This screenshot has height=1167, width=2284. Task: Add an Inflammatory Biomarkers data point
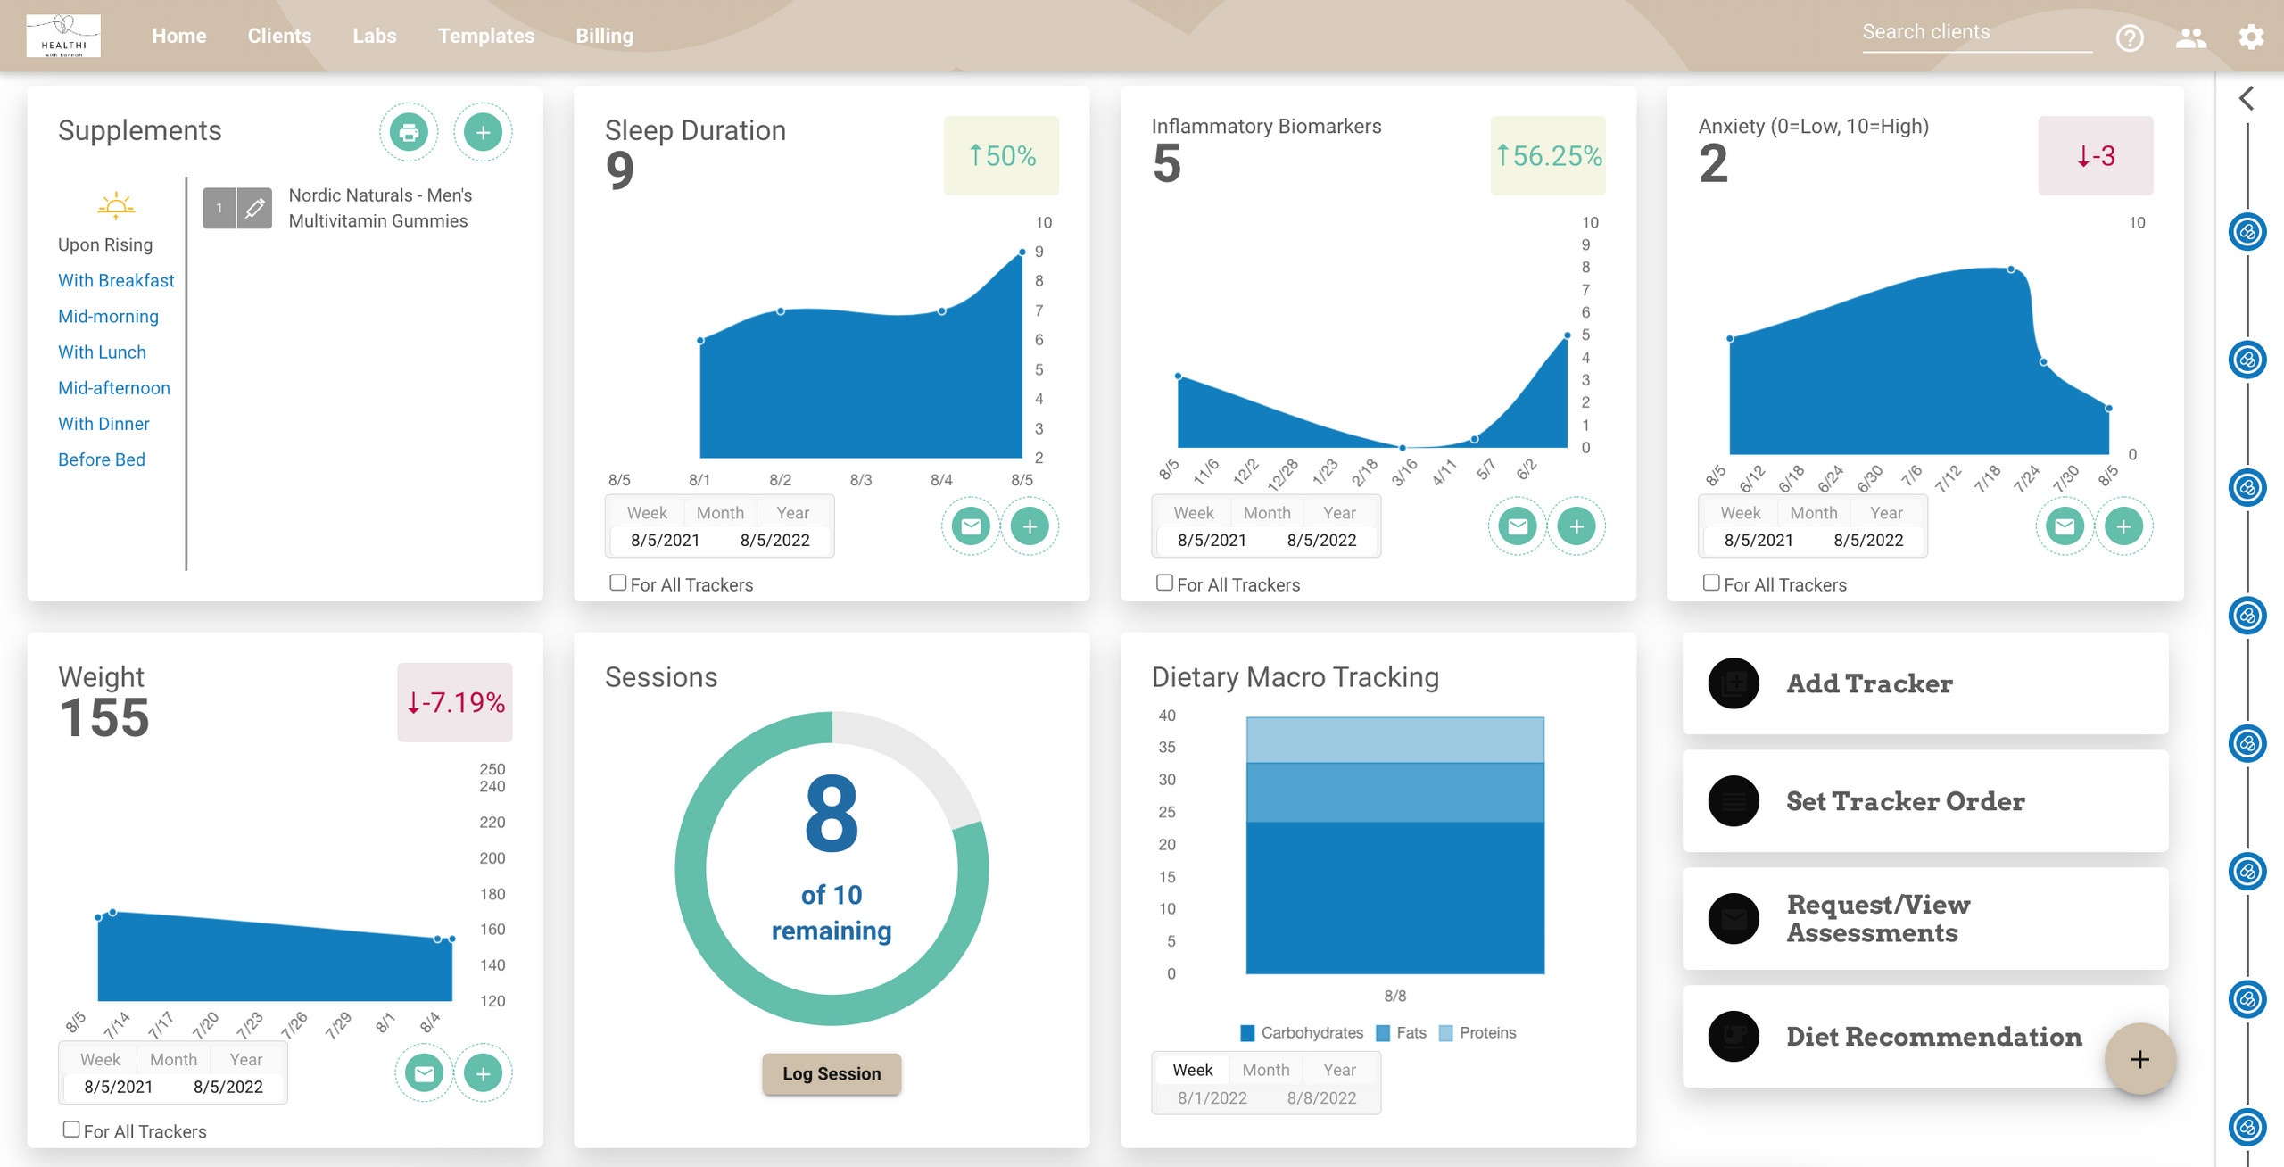coord(1576,526)
